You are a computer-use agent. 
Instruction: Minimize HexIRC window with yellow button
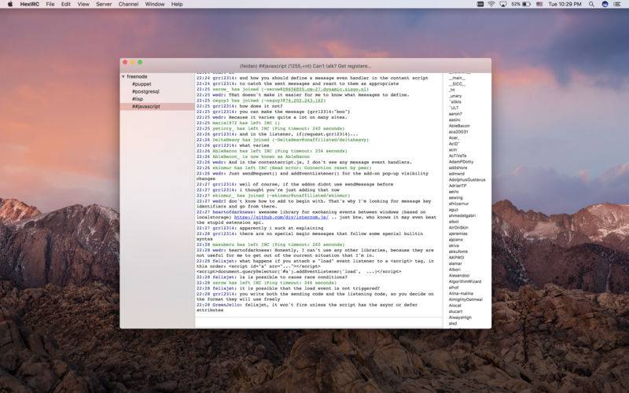pos(132,62)
